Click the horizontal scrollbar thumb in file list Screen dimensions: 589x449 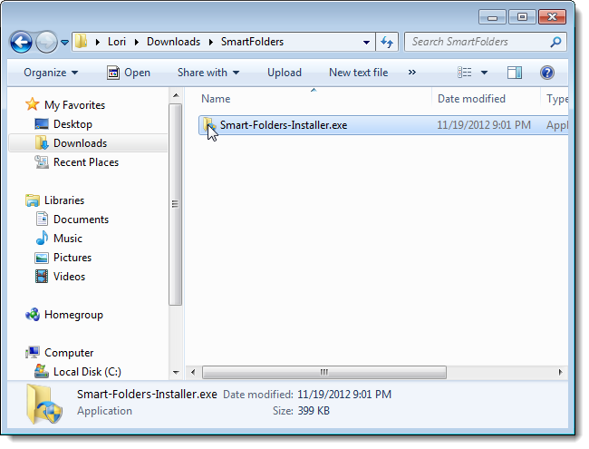click(324, 372)
